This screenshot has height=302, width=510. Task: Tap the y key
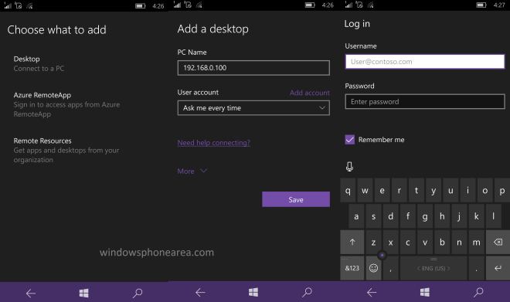tap(433, 191)
